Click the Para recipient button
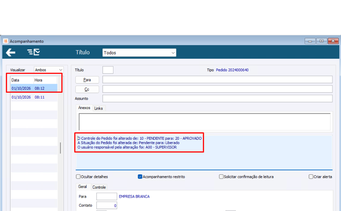Image resolution: width=341 pixels, height=211 pixels. coord(87,80)
